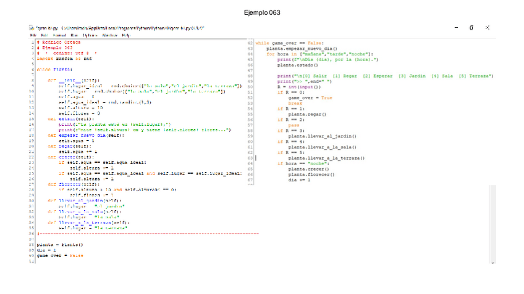Image resolution: width=524 pixels, height=294 pixels.
Task: Click the 'planta.regar()' call in the code
Action: click(308, 115)
